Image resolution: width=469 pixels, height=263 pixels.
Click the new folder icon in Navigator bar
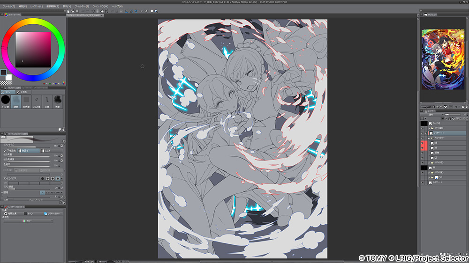click(463, 107)
